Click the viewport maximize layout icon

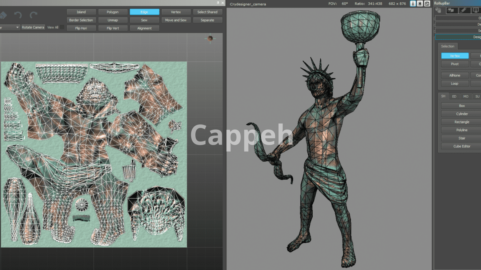click(427, 3)
